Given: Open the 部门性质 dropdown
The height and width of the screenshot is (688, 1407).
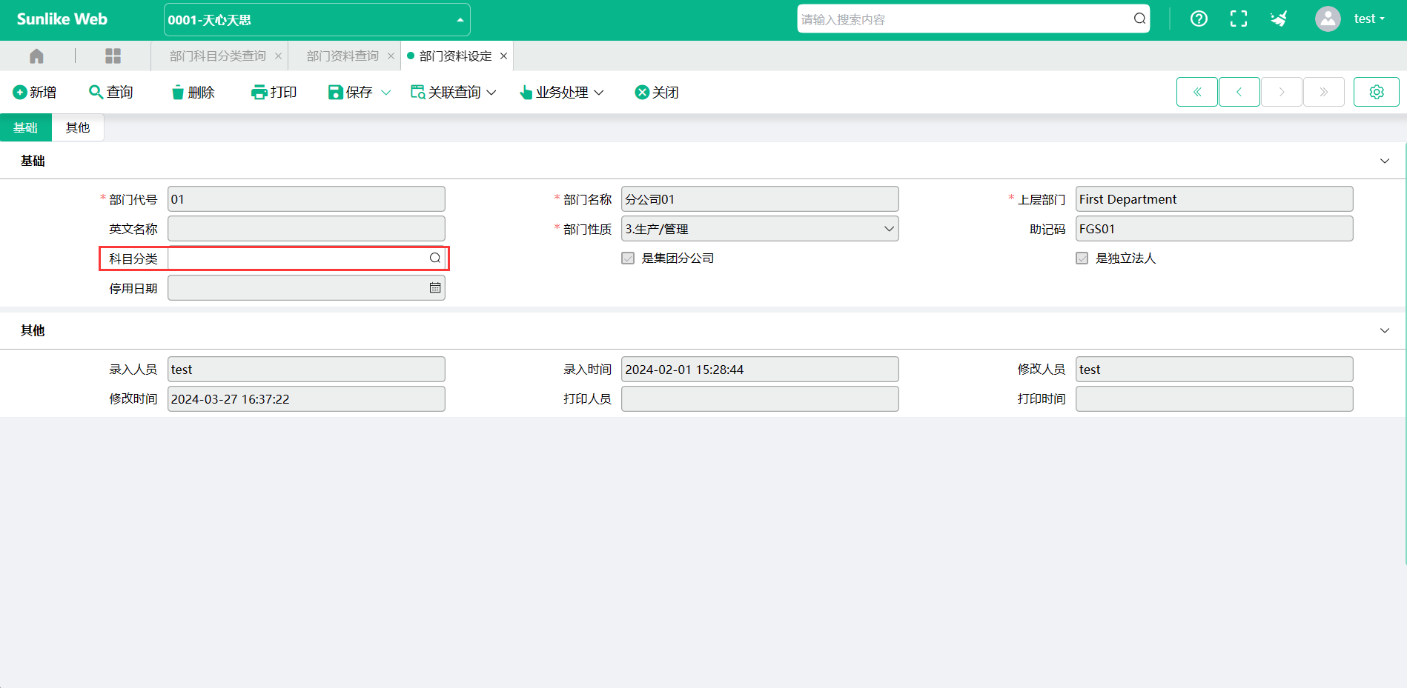Looking at the screenshot, I should (760, 229).
